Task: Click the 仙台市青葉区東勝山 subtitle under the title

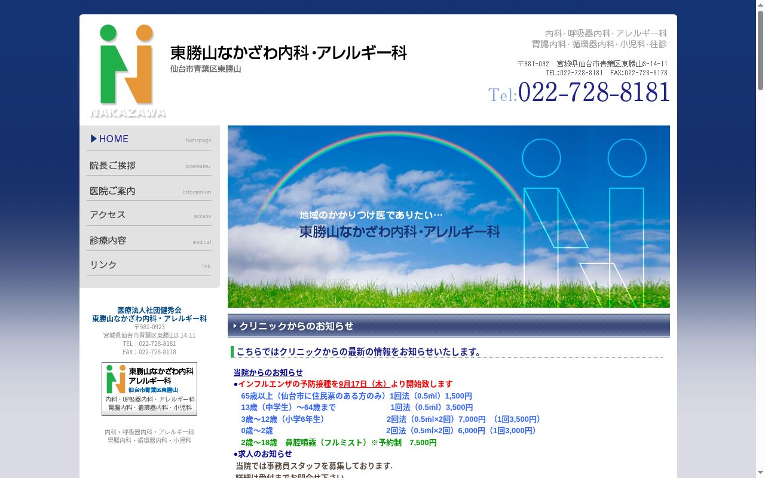Action: [x=206, y=69]
